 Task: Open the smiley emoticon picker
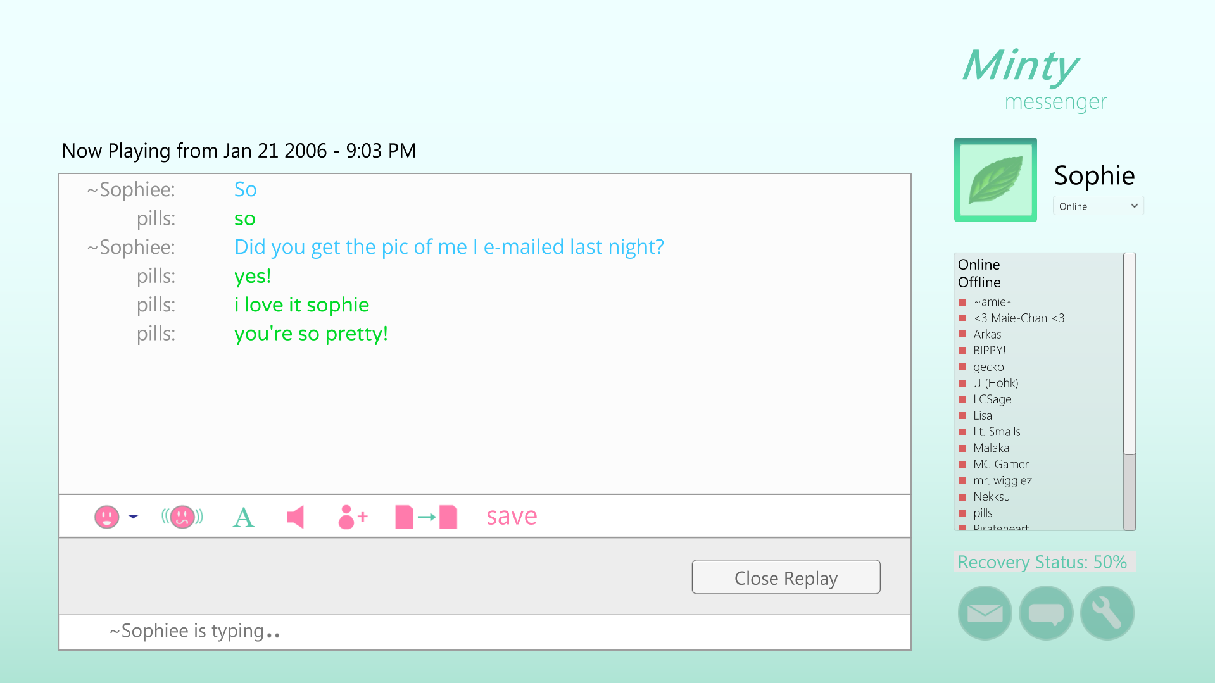[106, 517]
